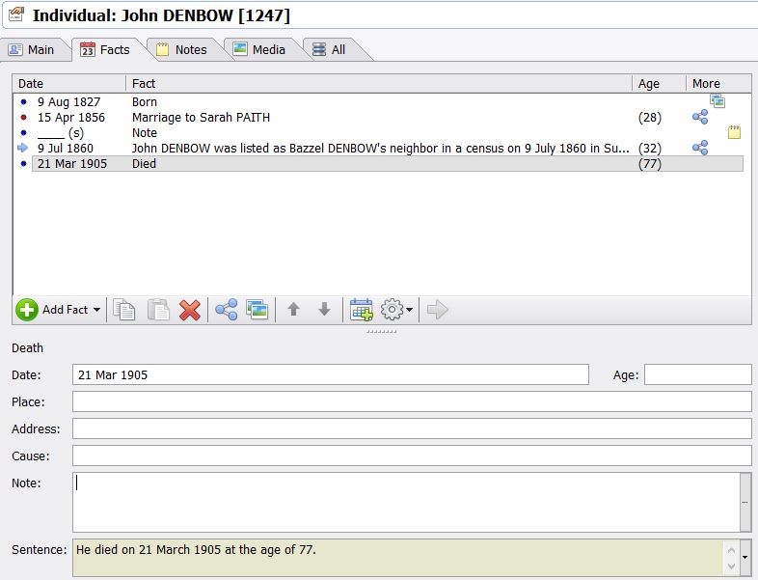Expand the gear settings dropdown
This screenshot has width=758, height=580.
point(410,310)
